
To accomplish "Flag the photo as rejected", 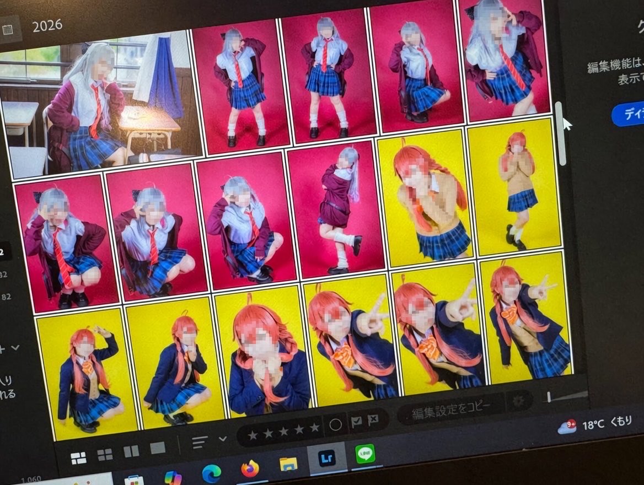I will [373, 419].
